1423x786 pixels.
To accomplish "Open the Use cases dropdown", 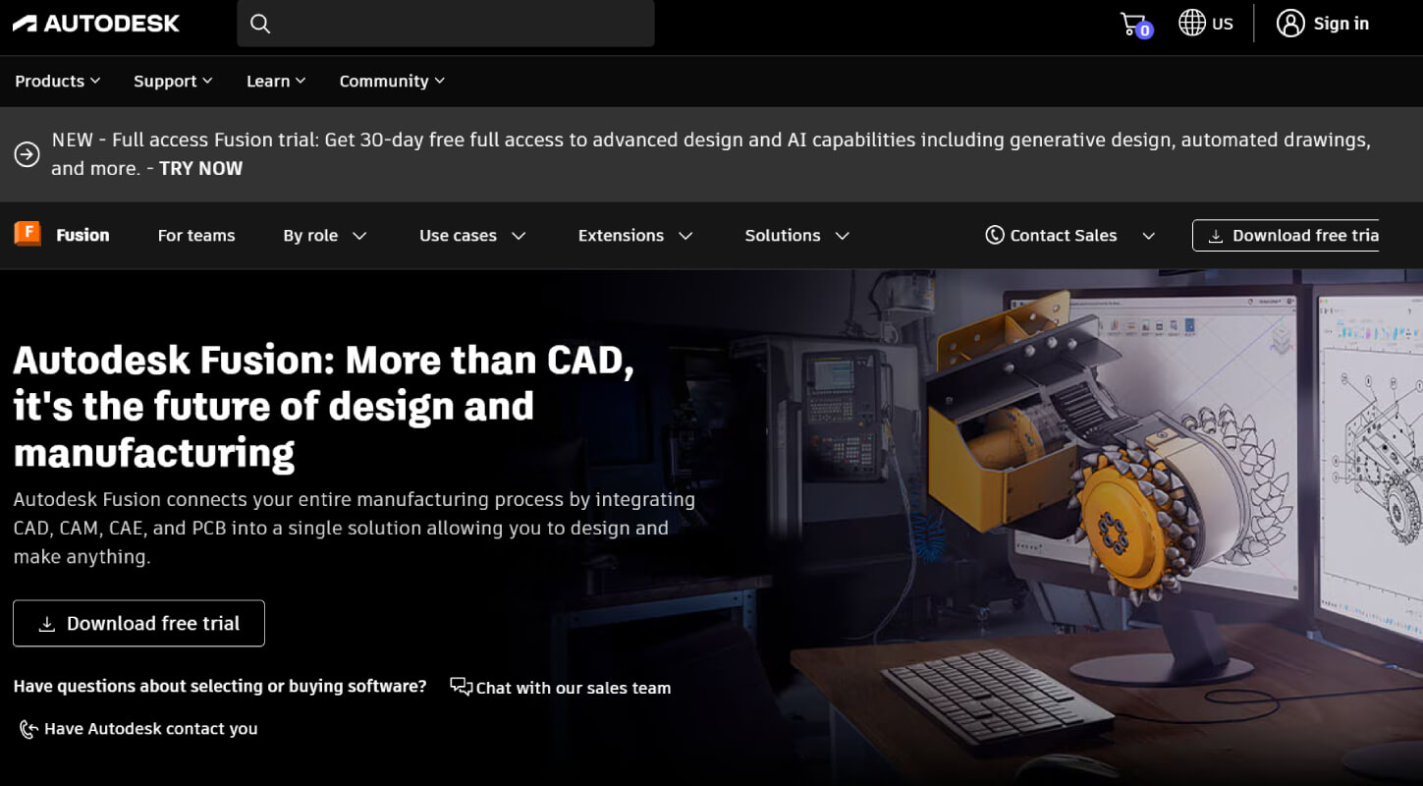I will click(473, 235).
